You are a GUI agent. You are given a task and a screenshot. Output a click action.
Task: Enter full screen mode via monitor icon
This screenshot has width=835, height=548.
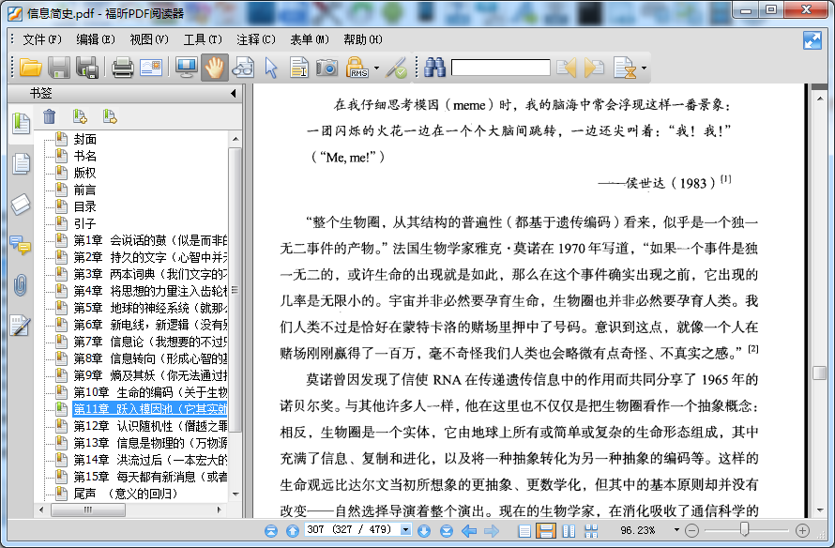[x=187, y=68]
